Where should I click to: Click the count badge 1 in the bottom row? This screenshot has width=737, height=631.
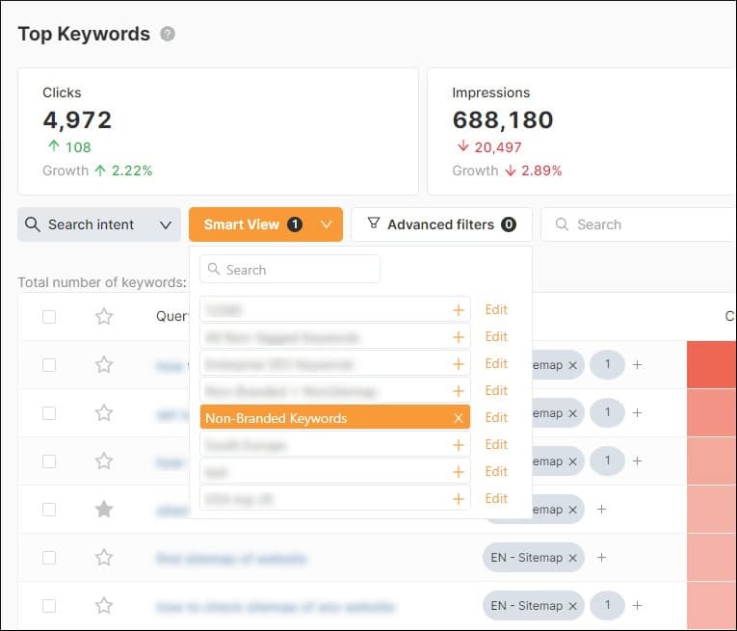pyautogui.click(x=607, y=605)
